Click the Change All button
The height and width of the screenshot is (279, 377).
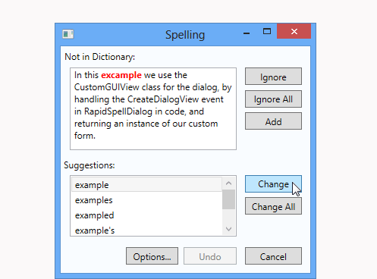[x=273, y=206]
